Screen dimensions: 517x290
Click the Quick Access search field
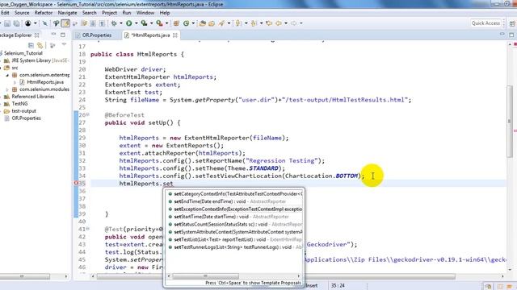[x=486, y=23]
